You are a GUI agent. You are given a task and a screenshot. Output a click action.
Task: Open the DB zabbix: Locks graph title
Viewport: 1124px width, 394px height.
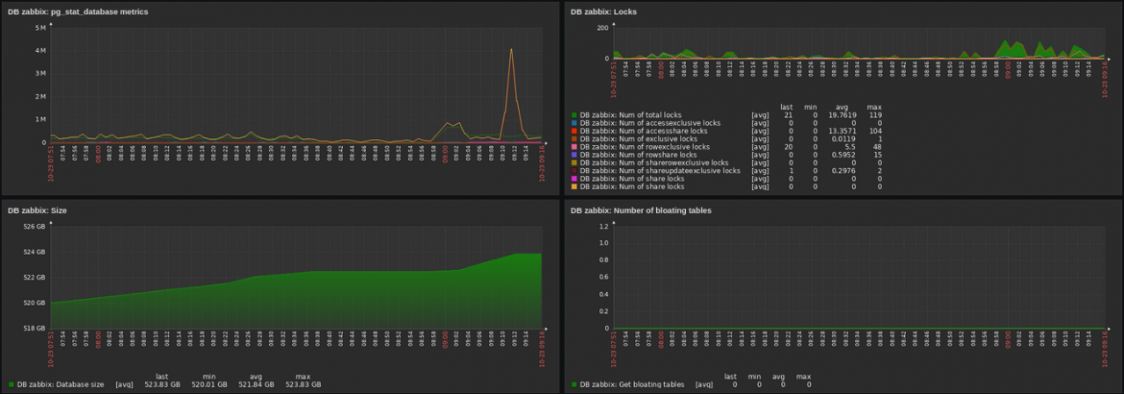pyautogui.click(x=603, y=11)
